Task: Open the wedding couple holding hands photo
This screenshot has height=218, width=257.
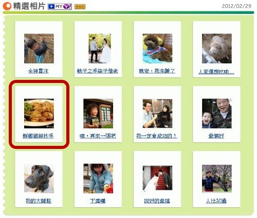Action: [100, 48]
